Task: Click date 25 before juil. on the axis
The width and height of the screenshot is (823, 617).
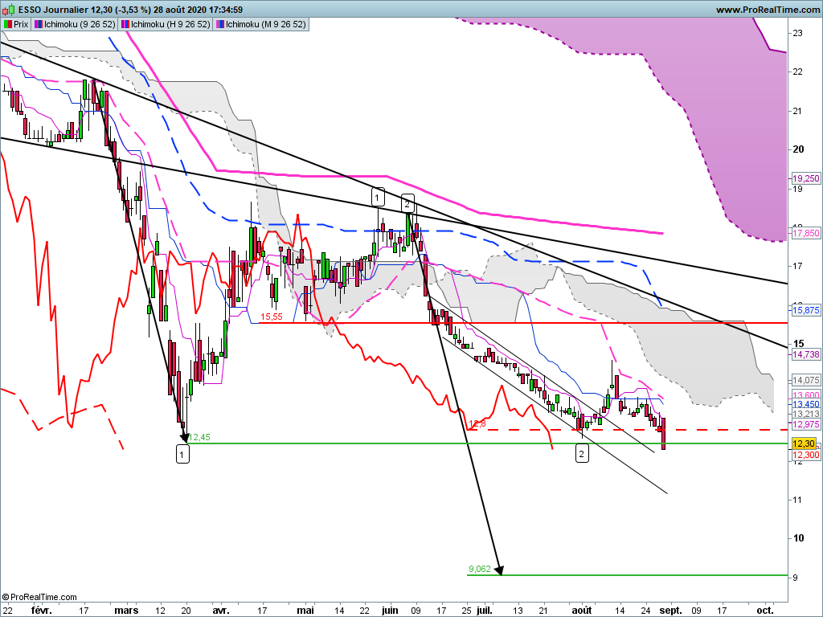Action: pos(467,611)
